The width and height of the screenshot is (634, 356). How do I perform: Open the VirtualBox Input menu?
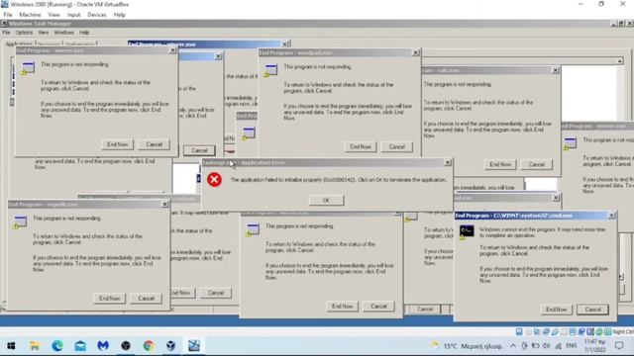coord(73,15)
